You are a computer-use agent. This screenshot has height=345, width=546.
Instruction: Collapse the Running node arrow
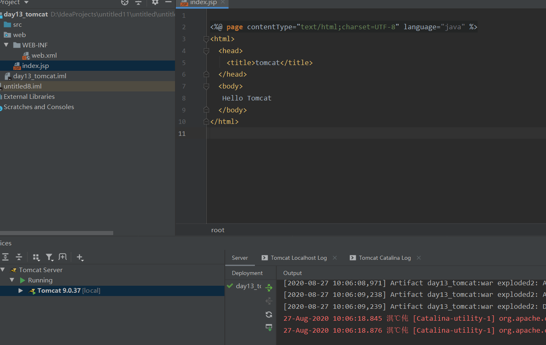12,280
